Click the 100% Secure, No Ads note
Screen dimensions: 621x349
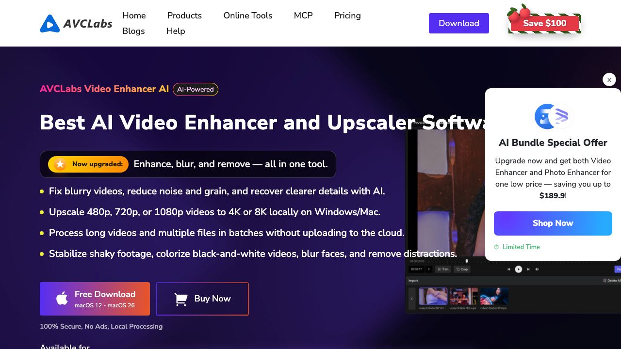(101, 327)
